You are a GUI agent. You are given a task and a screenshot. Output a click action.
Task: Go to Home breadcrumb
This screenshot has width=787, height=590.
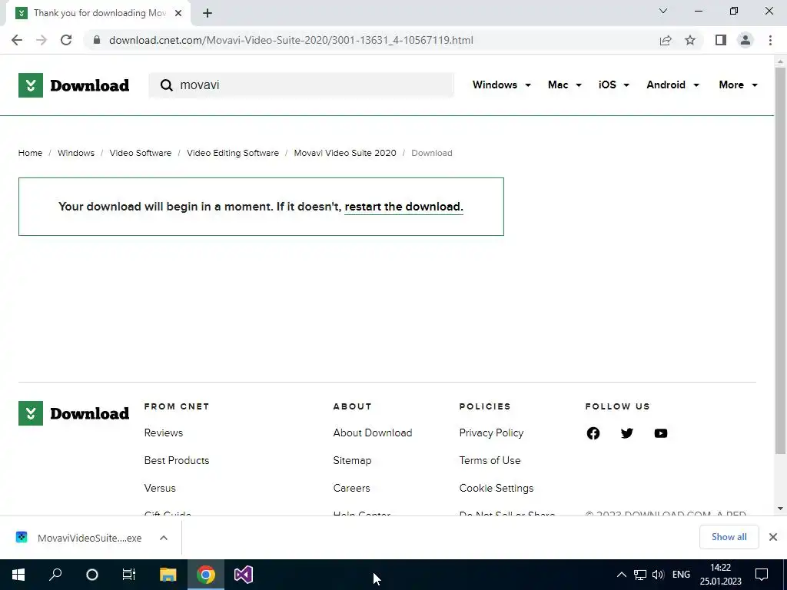point(30,153)
